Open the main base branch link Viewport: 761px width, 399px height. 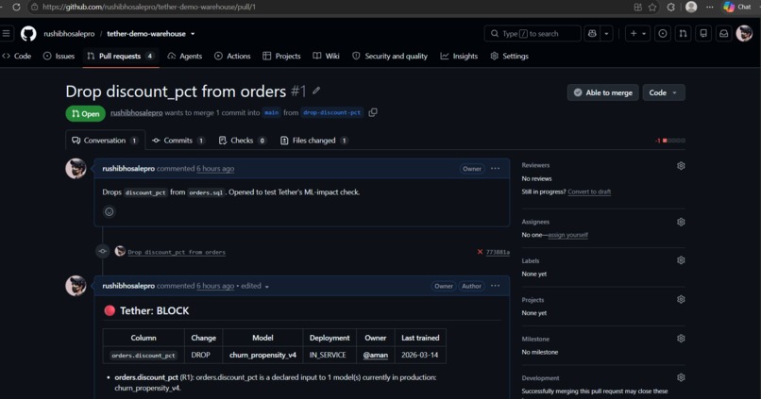pyautogui.click(x=271, y=112)
